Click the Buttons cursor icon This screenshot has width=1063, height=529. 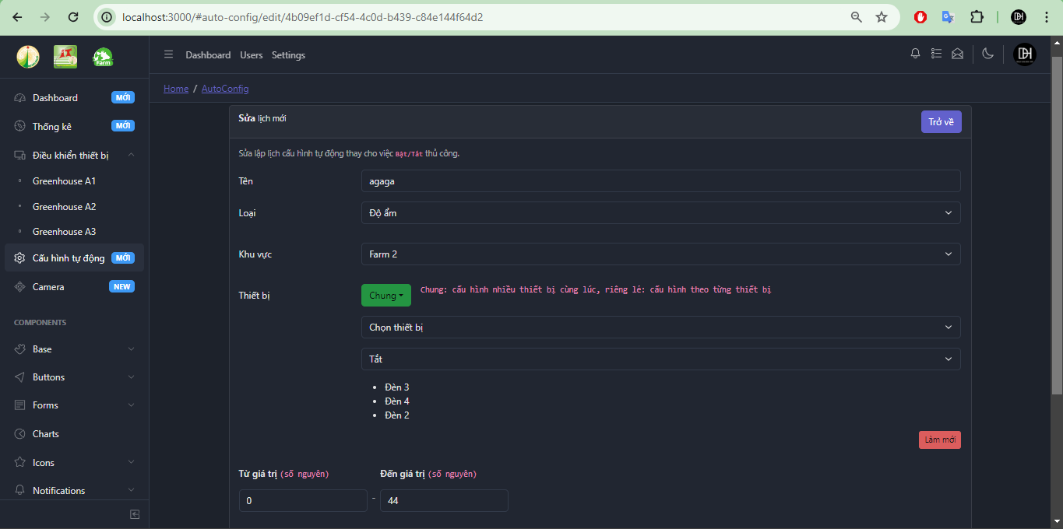[x=20, y=377]
